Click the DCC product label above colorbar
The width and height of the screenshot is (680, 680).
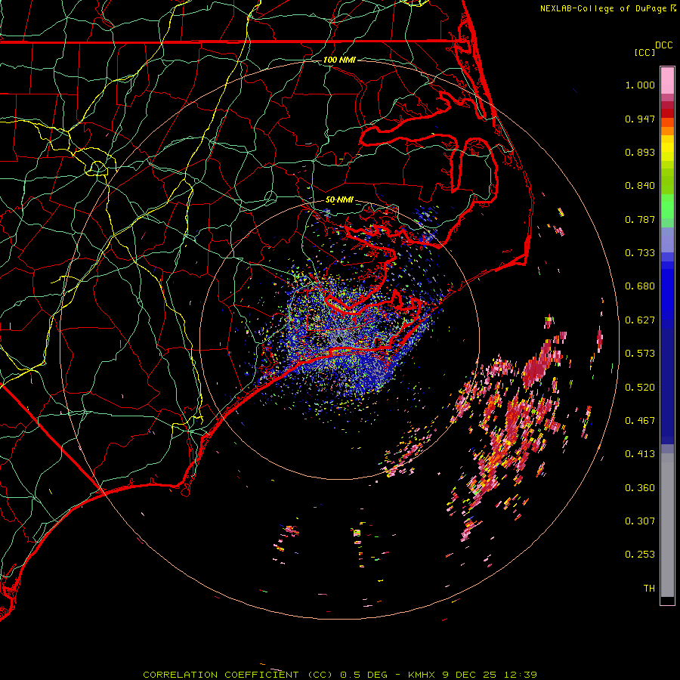tap(663, 45)
